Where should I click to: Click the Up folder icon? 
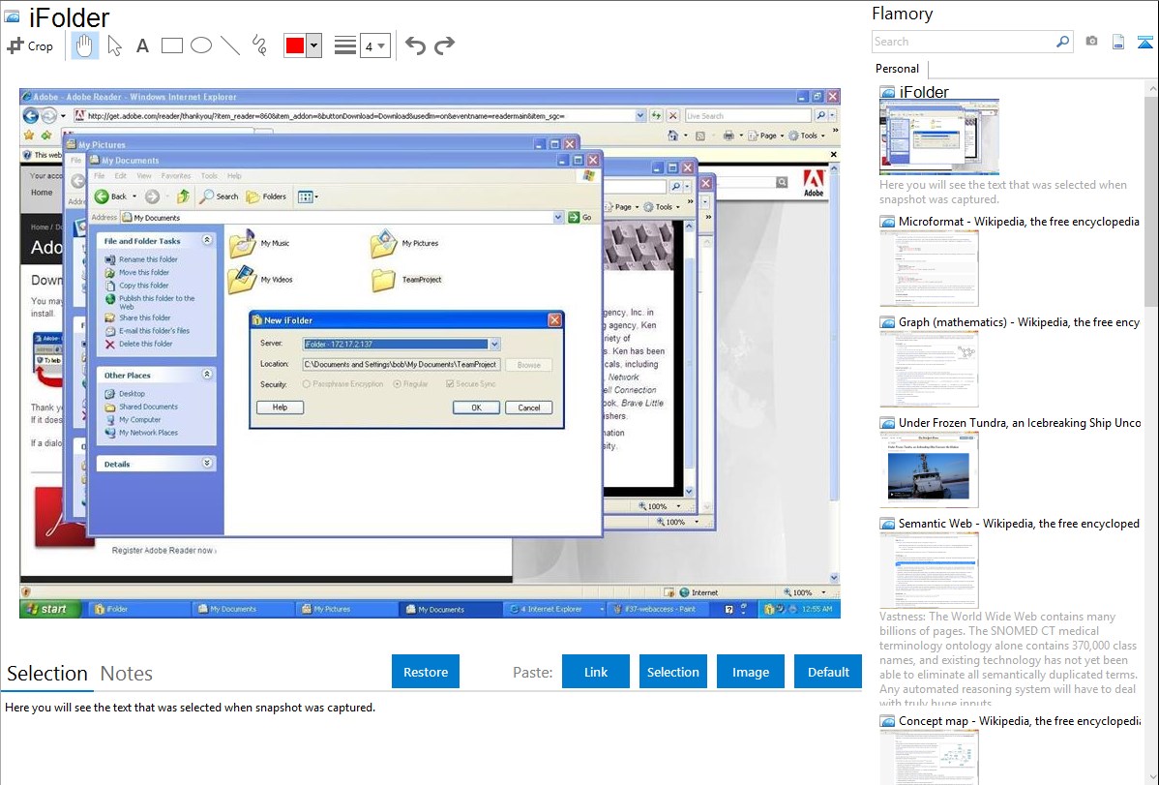[x=183, y=196]
